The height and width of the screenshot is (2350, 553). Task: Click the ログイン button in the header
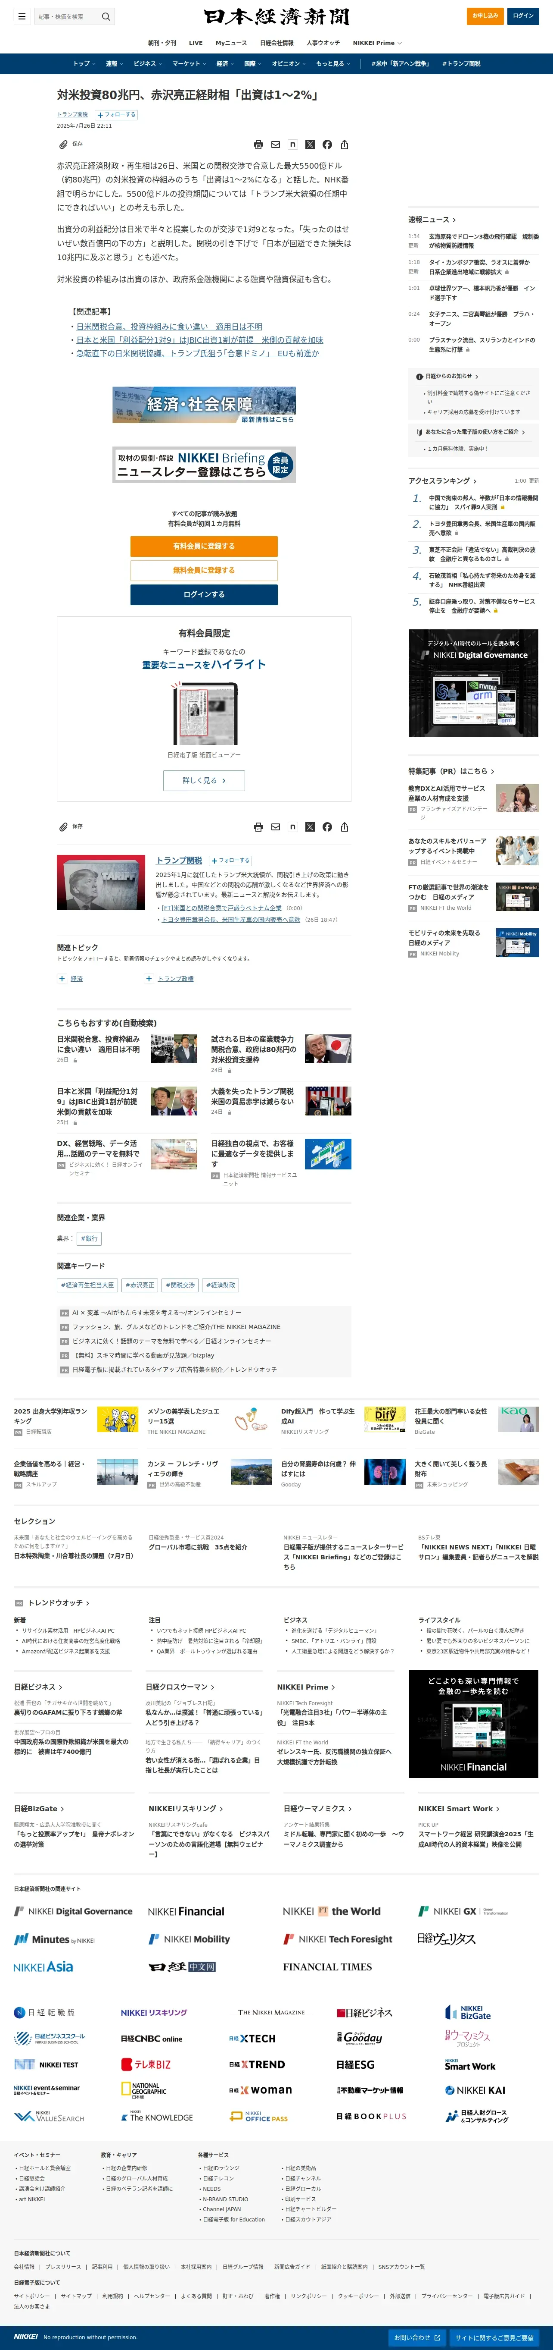(x=523, y=16)
